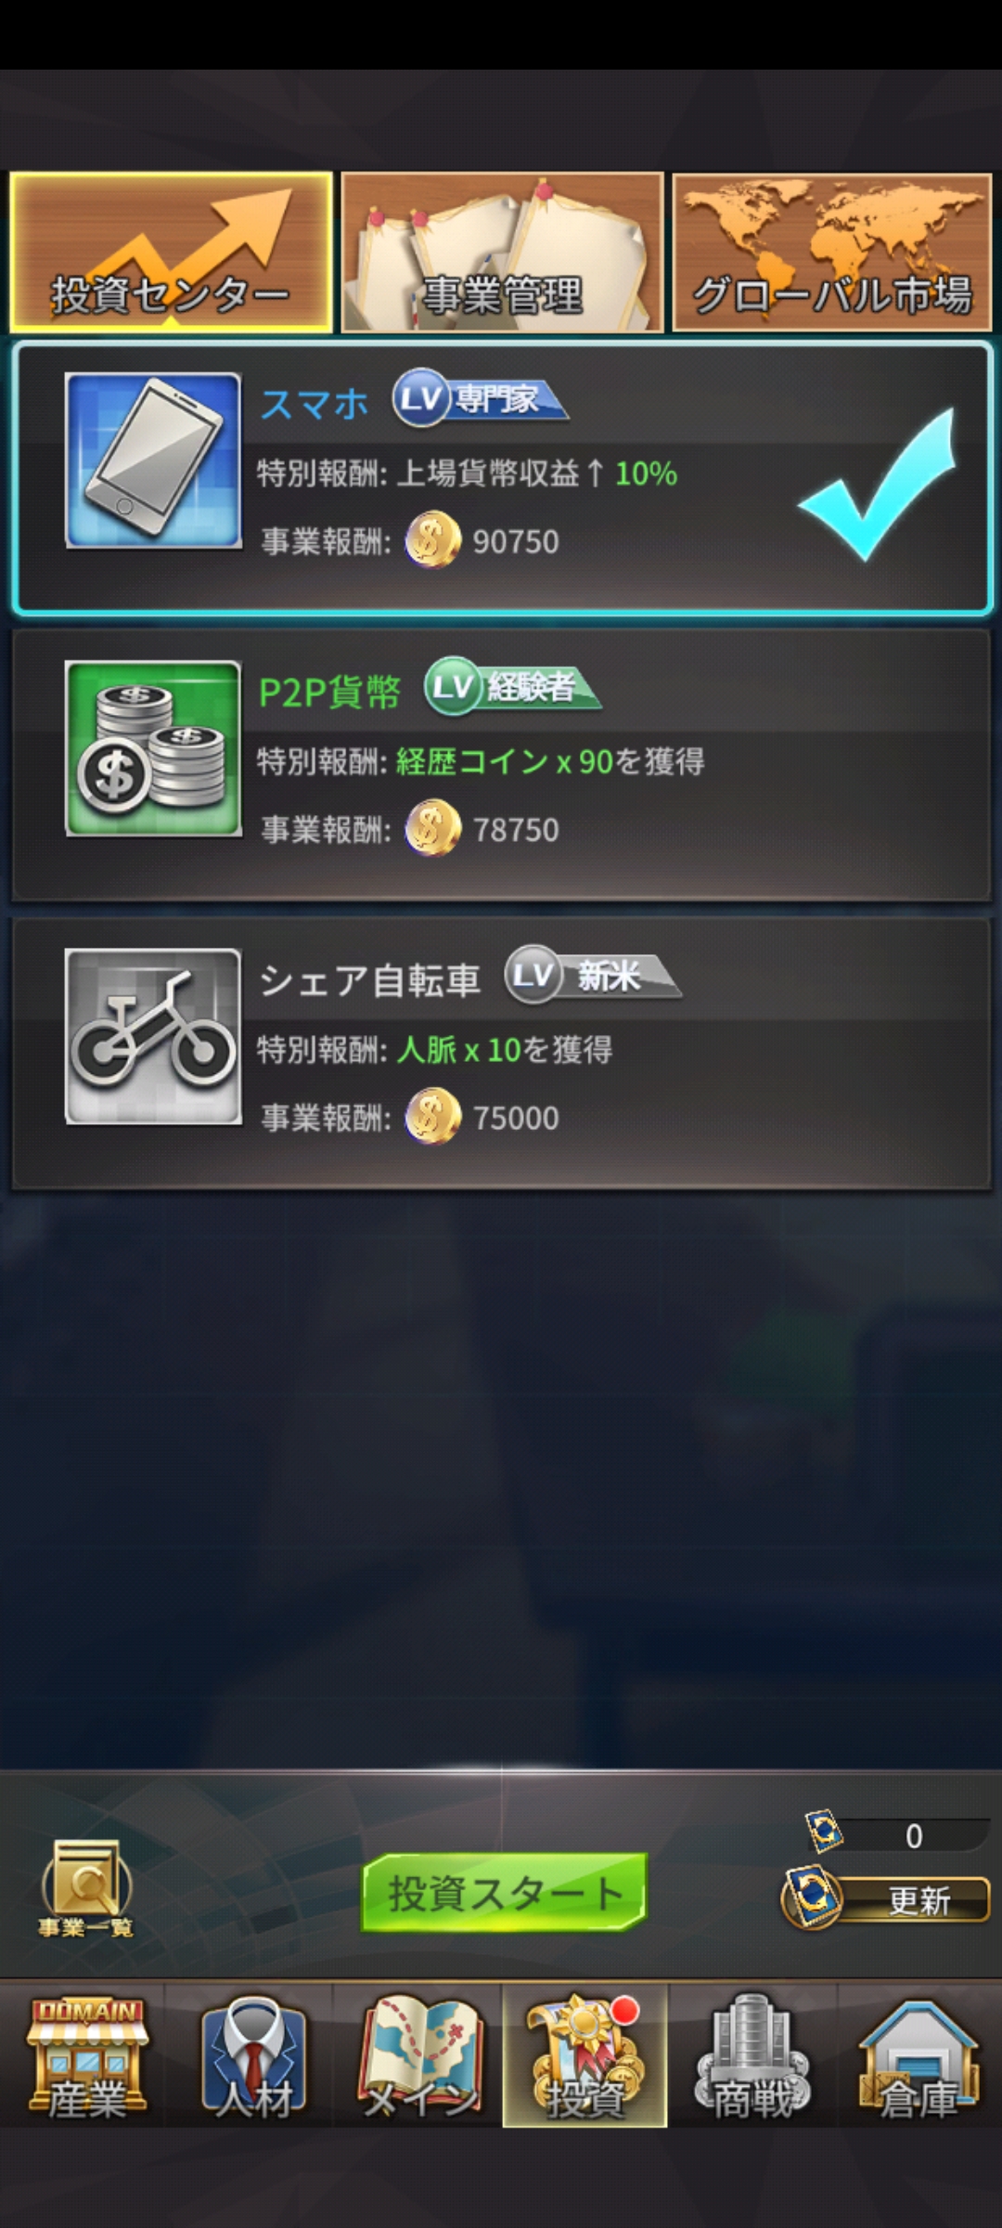
Task: Open the 倉庫 warehouse icon
Action: [x=918, y=2055]
